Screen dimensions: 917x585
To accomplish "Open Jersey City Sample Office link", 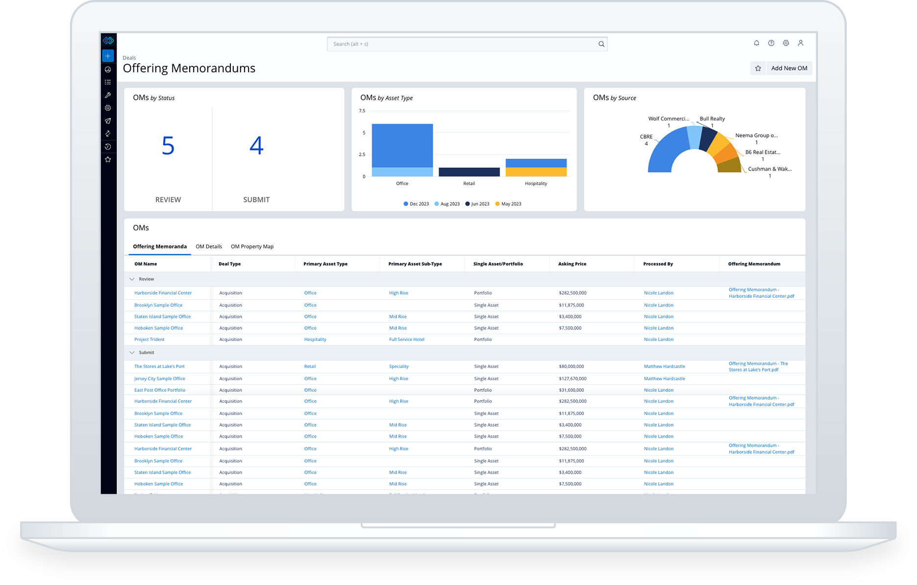I will coord(160,379).
